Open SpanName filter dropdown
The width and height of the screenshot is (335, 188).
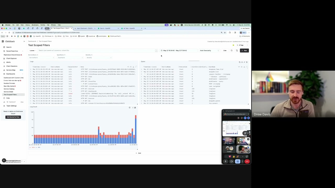[x=70, y=58]
